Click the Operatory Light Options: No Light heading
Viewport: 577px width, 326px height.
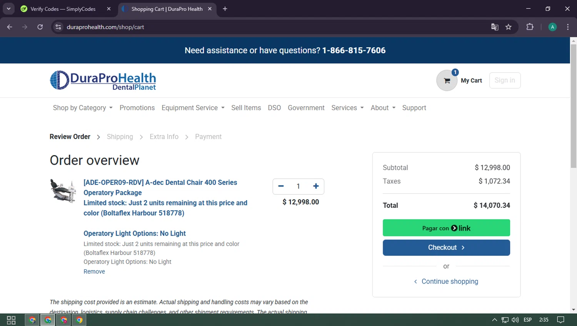pyautogui.click(x=135, y=234)
